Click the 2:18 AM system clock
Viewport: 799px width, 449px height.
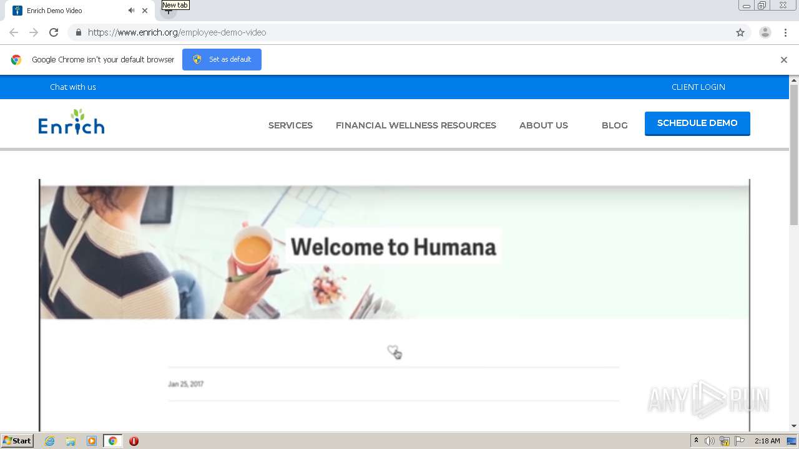(767, 441)
